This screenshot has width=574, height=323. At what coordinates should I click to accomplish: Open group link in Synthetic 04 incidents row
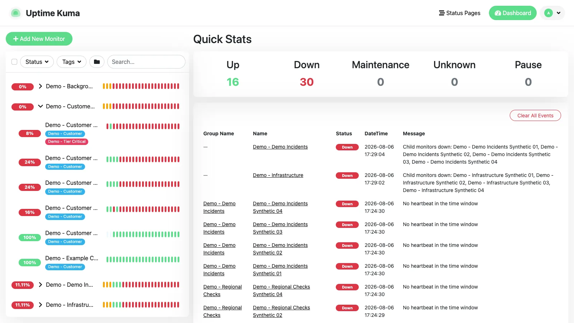219,207
